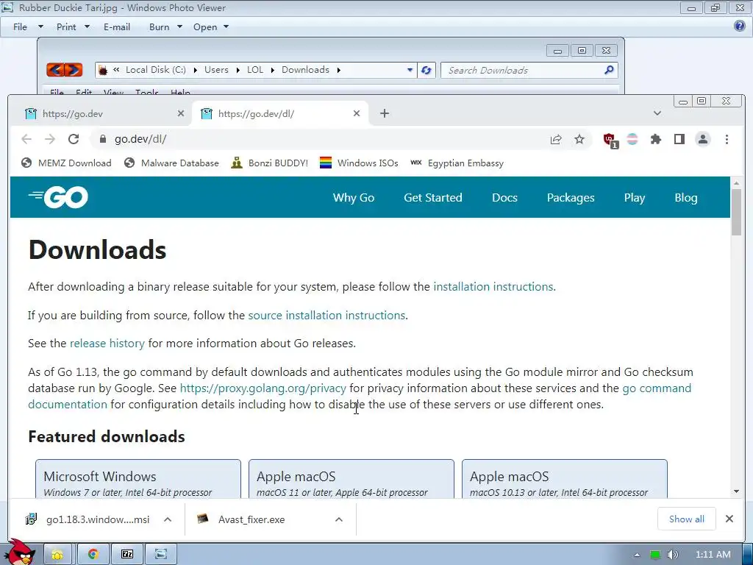Open Get Started nav item
Image resolution: width=753 pixels, height=565 pixels.
point(432,197)
